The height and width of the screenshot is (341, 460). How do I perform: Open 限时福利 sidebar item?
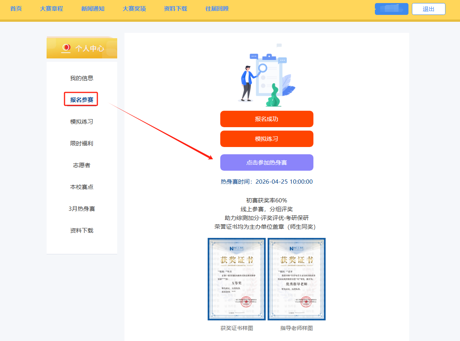[x=82, y=144]
